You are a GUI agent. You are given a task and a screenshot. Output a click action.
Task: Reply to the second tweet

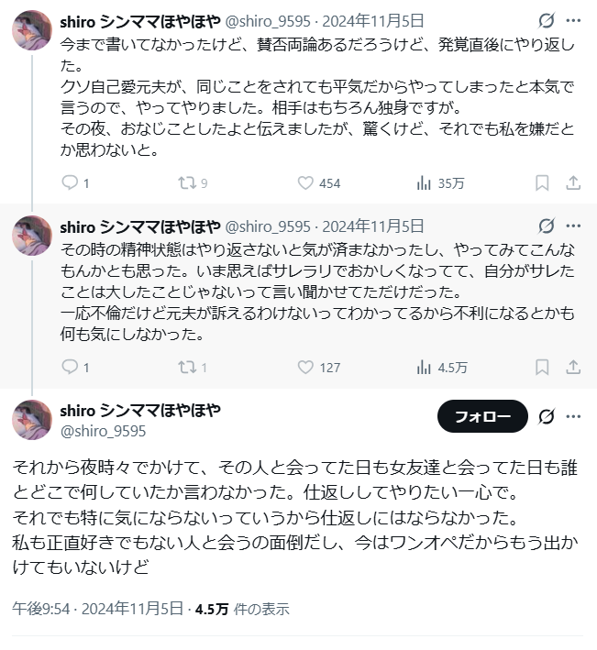[x=71, y=367]
